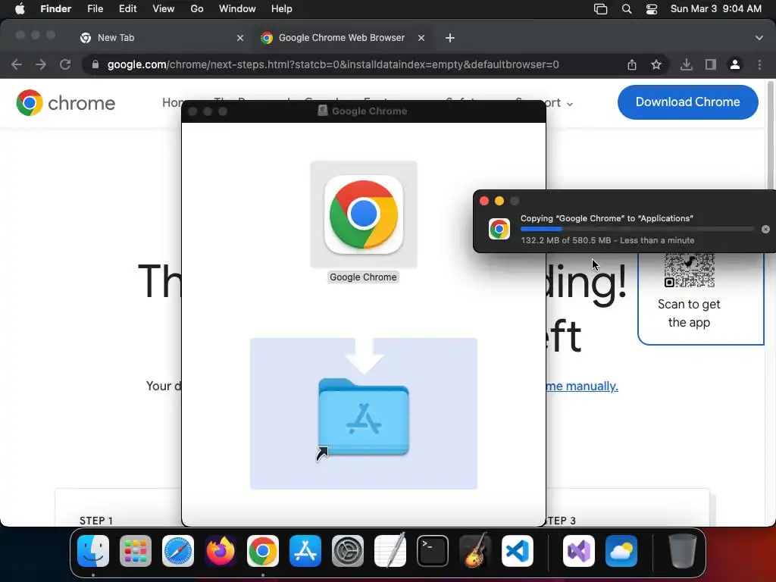Open Google Chrome in the Dock
Screen dimensions: 776x582
[x=263, y=551]
